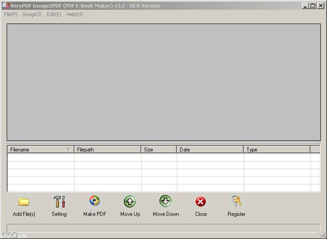Click the Filepath column header
327x239 pixels.
tap(108, 150)
